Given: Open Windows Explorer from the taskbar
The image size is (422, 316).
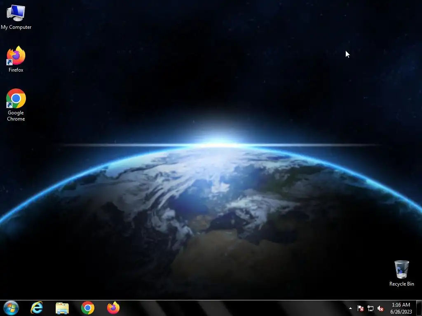Looking at the screenshot, I should [x=62, y=308].
